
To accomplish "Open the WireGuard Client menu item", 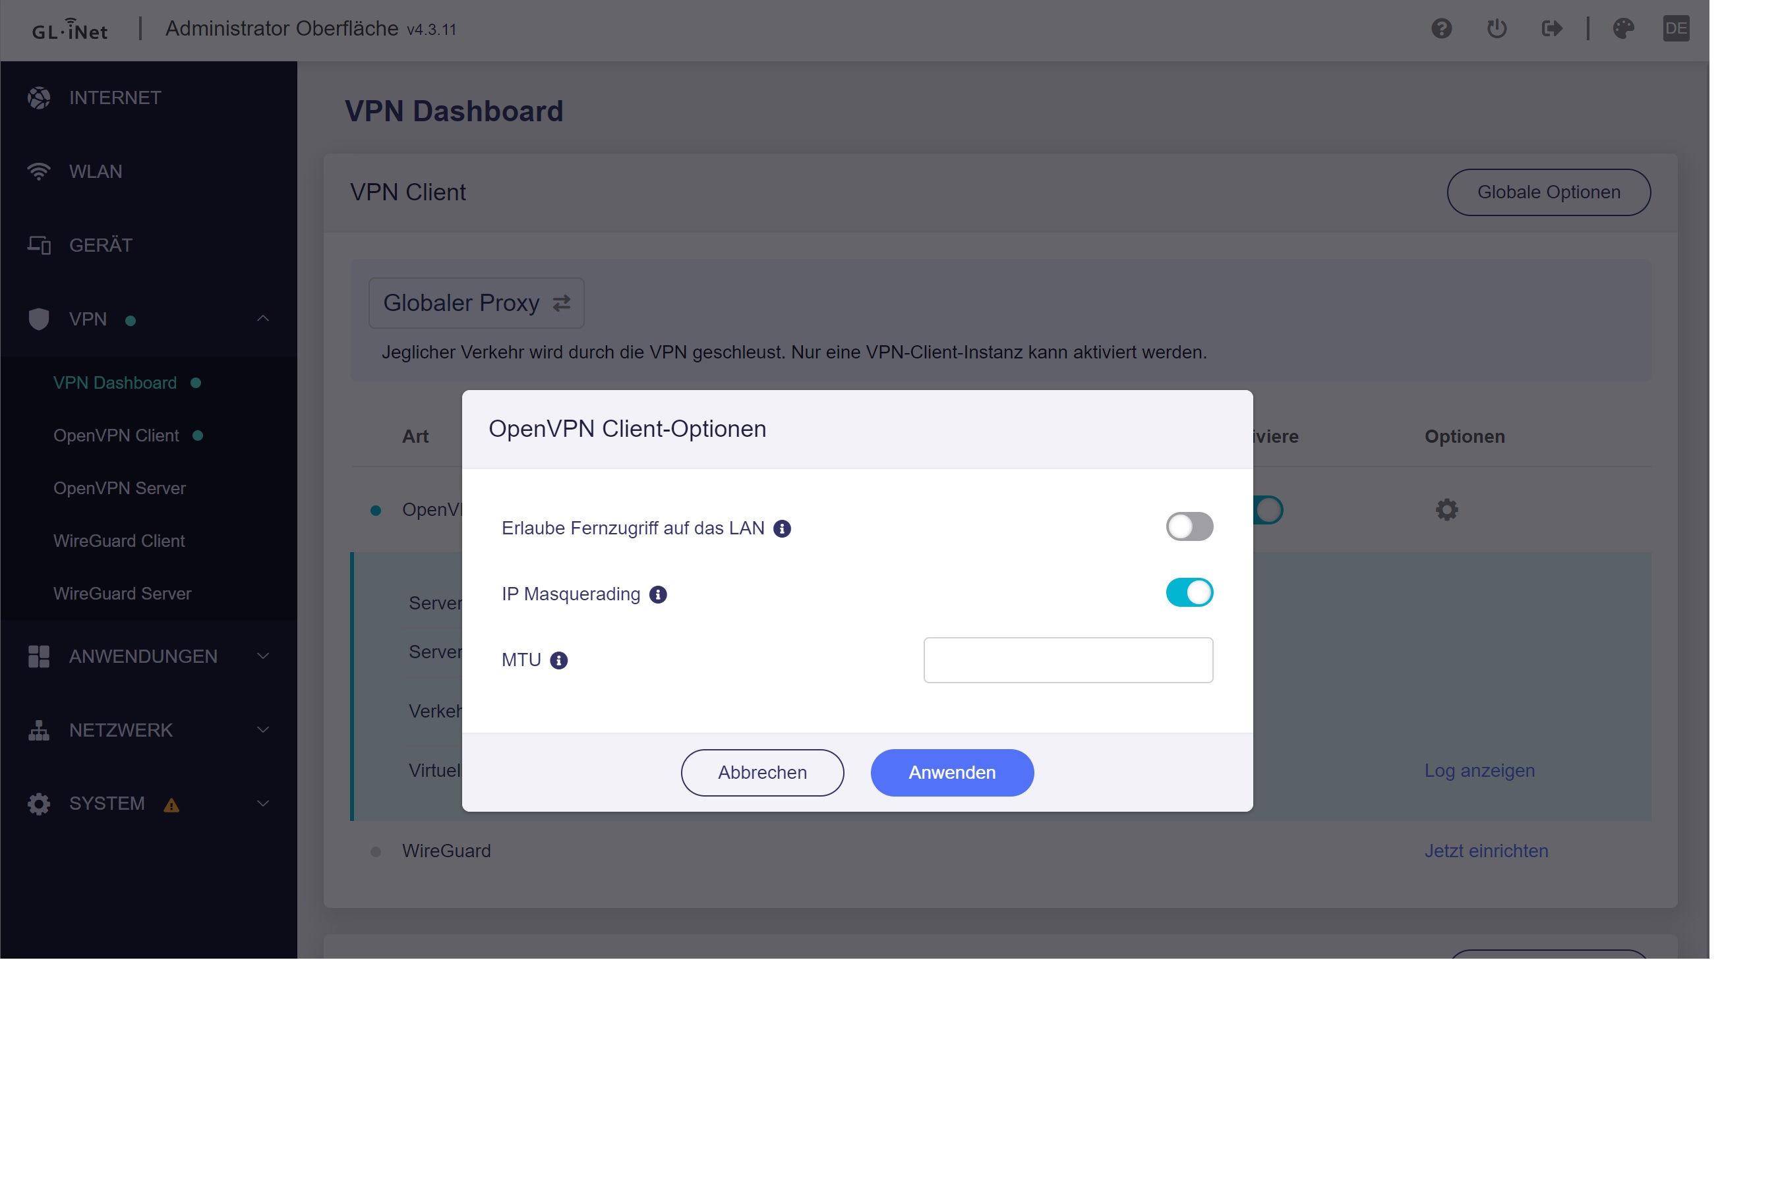I will pyautogui.click(x=119, y=540).
